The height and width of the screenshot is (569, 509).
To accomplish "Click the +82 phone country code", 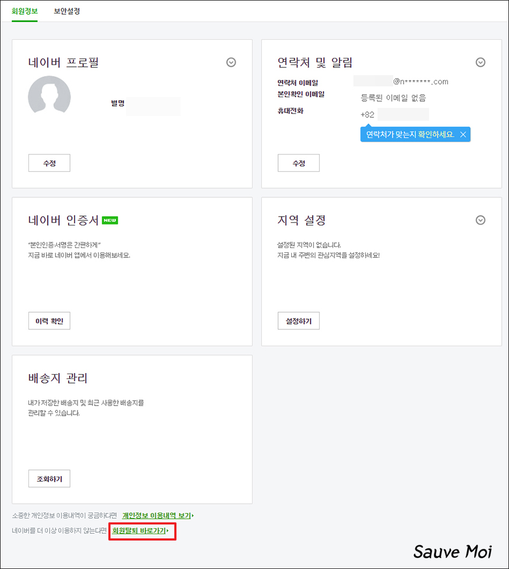I will [x=367, y=115].
